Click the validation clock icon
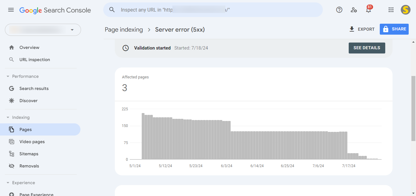The width and height of the screenshot is (416, 196). 125,48
